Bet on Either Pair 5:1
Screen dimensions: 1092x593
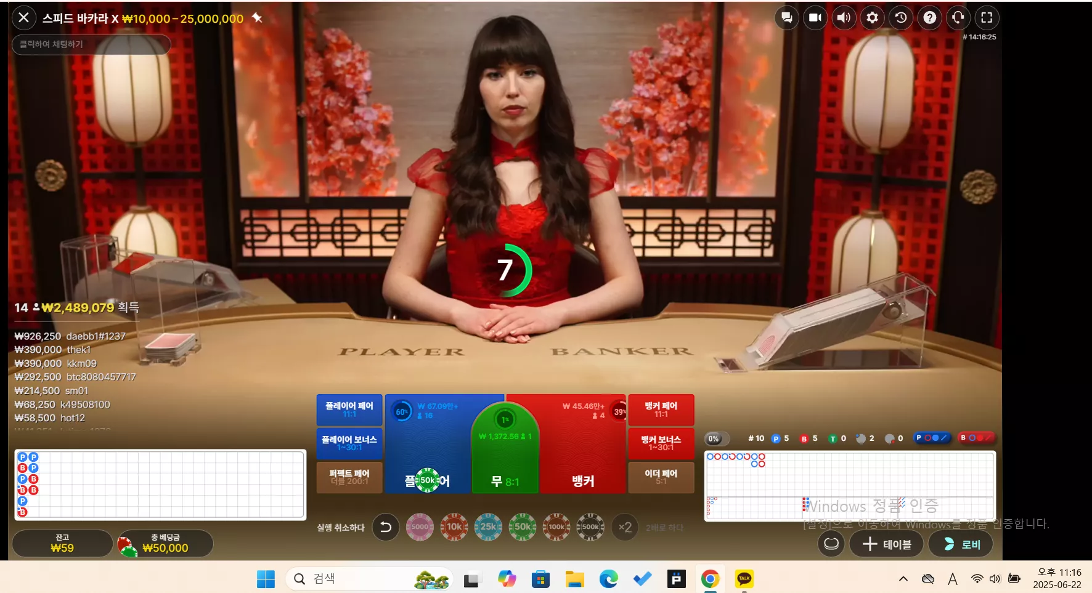[661, 477]
